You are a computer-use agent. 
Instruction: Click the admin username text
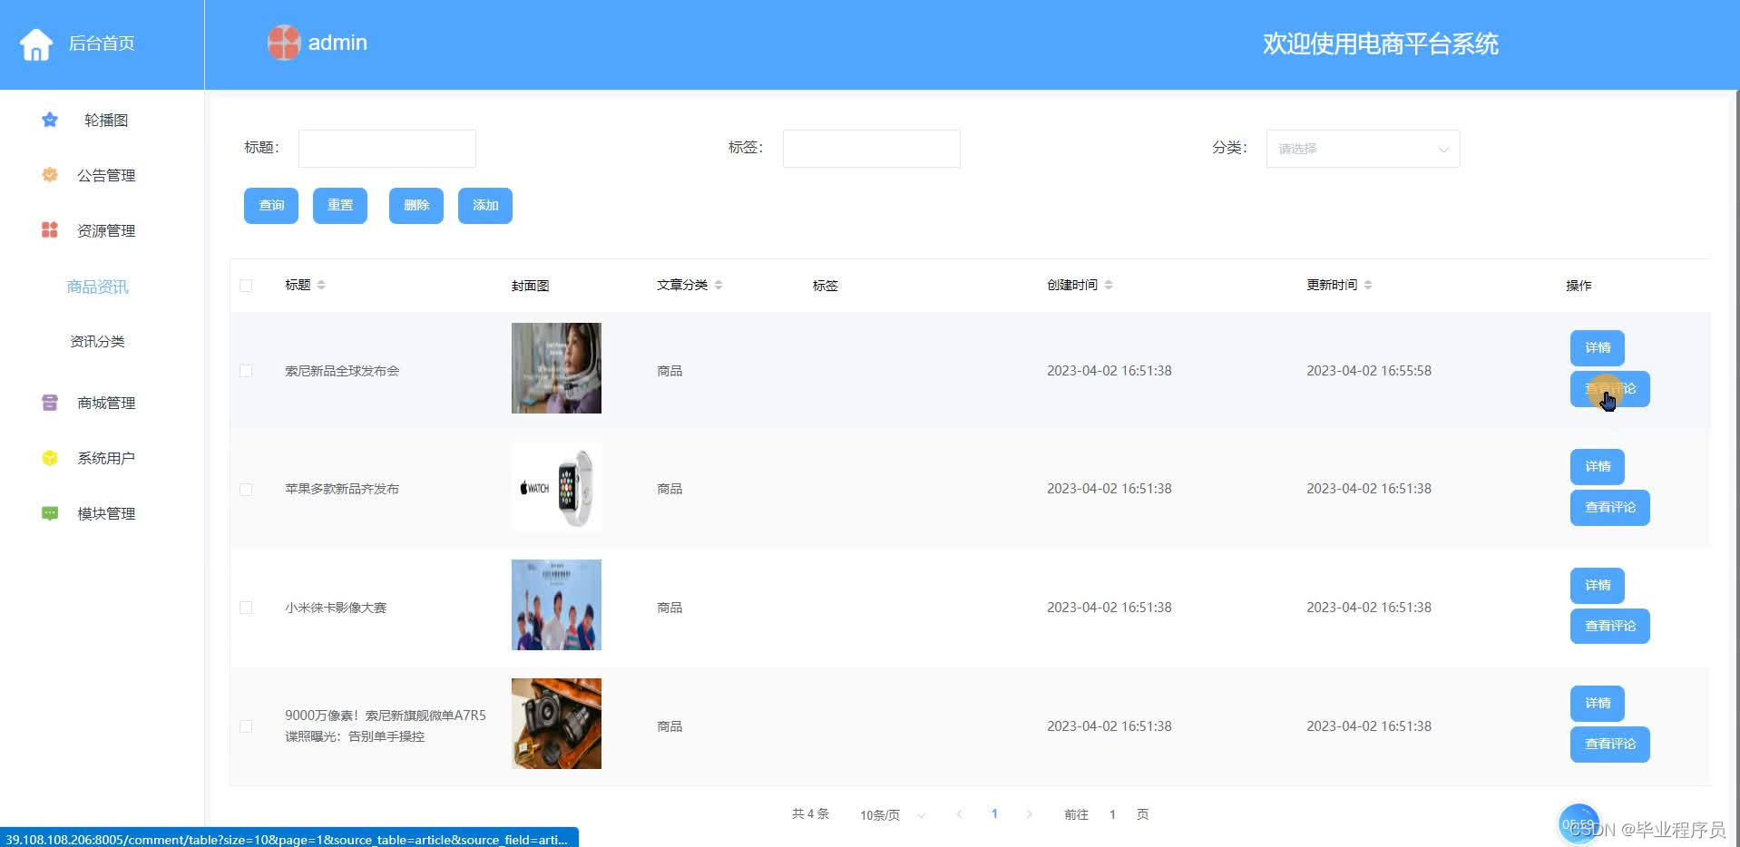[x=337, y=43]
